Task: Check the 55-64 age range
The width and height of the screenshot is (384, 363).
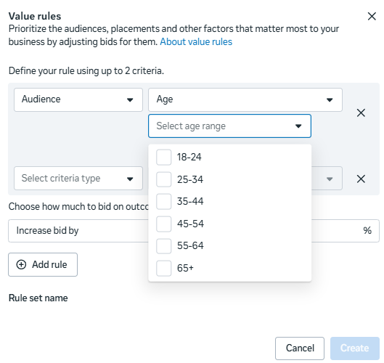Action: [x=163, y=246]
